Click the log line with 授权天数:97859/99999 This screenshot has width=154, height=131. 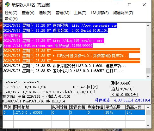48,46
